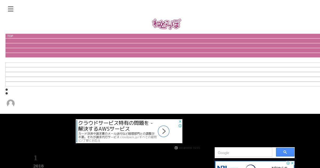The height and width of the screenshot is (168, 320).
Task: Select the TOP menu item
Action: 10,36
